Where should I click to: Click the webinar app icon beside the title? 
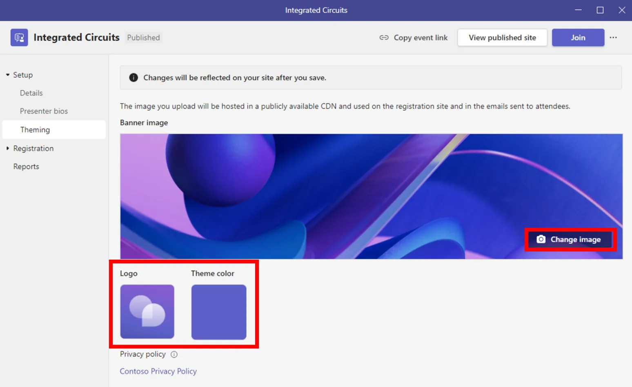point(19,38)
